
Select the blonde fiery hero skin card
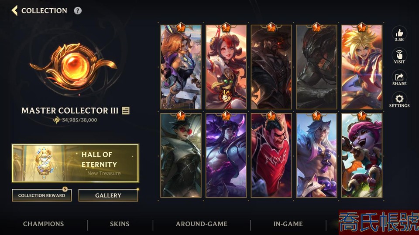362,67
